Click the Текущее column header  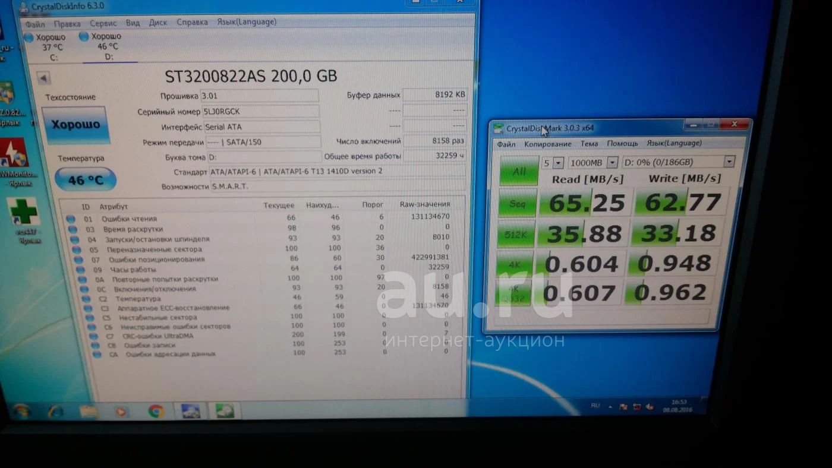(279, 205)
